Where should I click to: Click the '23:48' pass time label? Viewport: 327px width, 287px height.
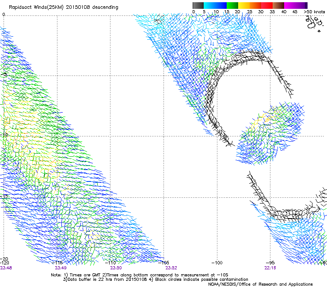(x=6, y=268)
